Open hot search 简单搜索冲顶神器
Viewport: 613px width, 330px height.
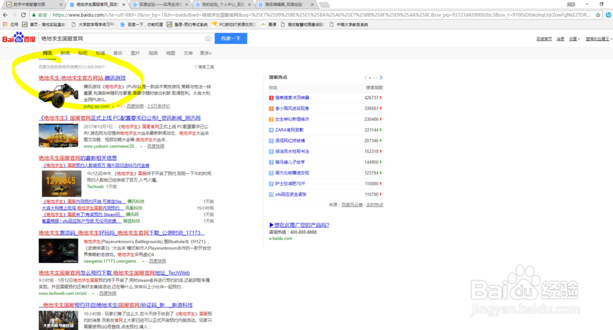(292, 97)
